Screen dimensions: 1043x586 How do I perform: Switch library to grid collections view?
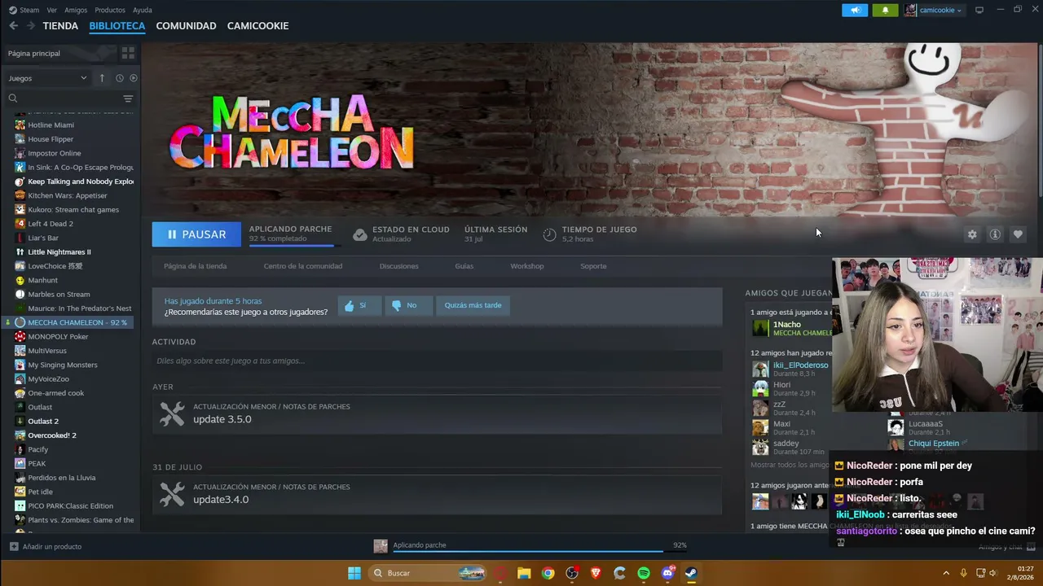[x=128, y=53]
